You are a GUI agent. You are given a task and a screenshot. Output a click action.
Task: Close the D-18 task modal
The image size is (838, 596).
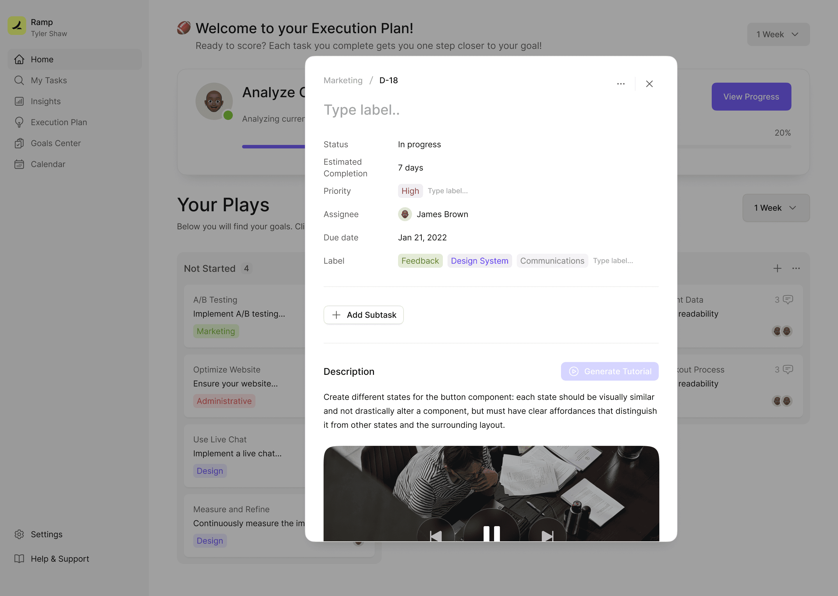pyautogui.click(x=649, y=84)
